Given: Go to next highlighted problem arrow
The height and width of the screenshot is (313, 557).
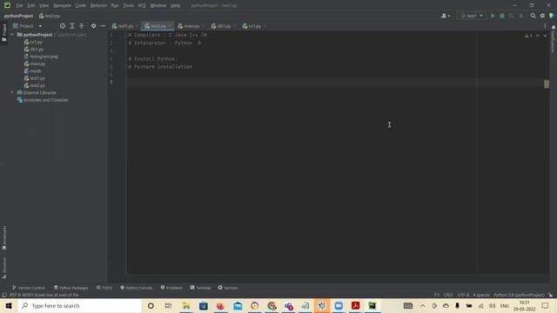Looking at the screenshot, I should 545,36.
